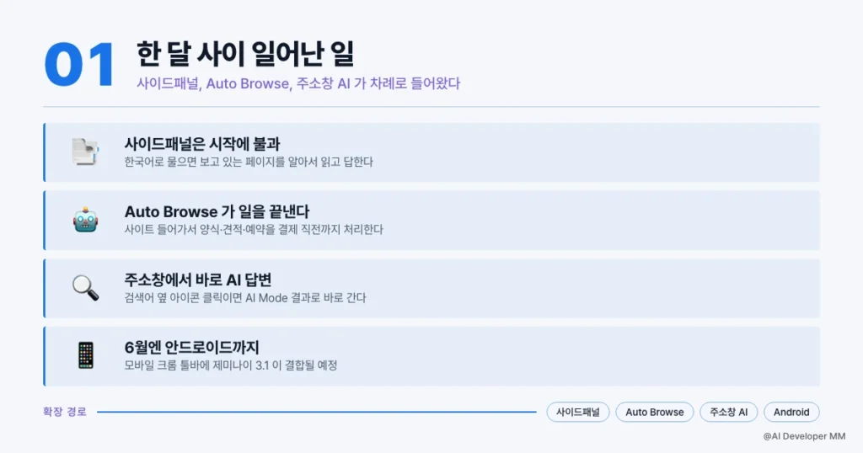Screen dimensions: 863x453
Task: Select the 주소창 AI pill tag
Action: [729, 412]
